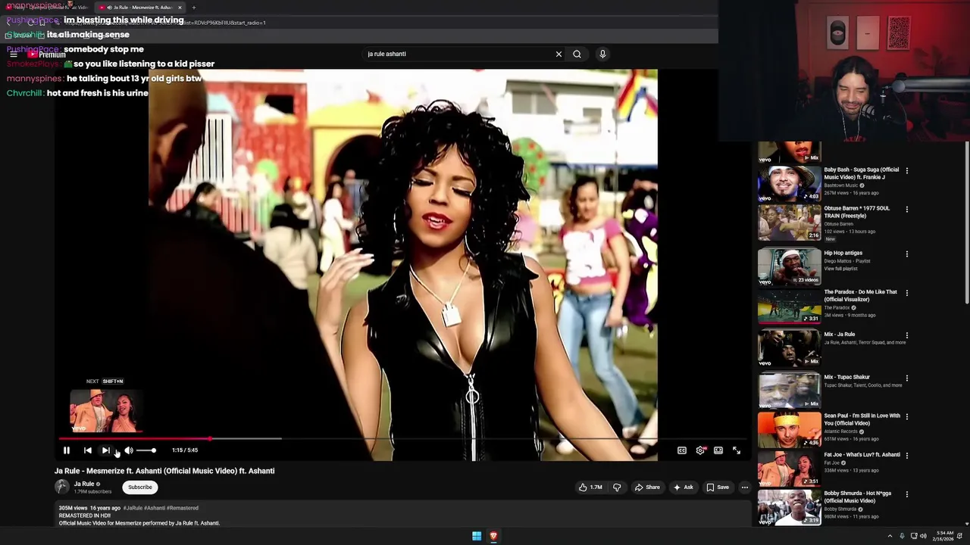Subscribe to Ja Rule's channel

point(139,487)
